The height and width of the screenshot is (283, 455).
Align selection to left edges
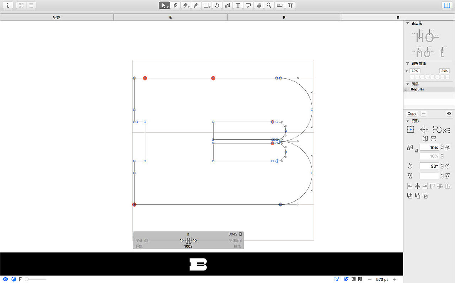coord(409,185)
